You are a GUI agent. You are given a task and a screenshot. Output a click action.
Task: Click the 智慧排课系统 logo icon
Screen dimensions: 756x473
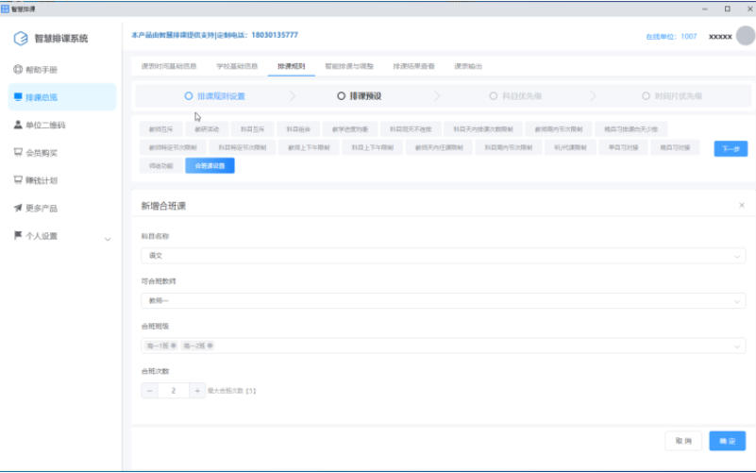point(21,39)
